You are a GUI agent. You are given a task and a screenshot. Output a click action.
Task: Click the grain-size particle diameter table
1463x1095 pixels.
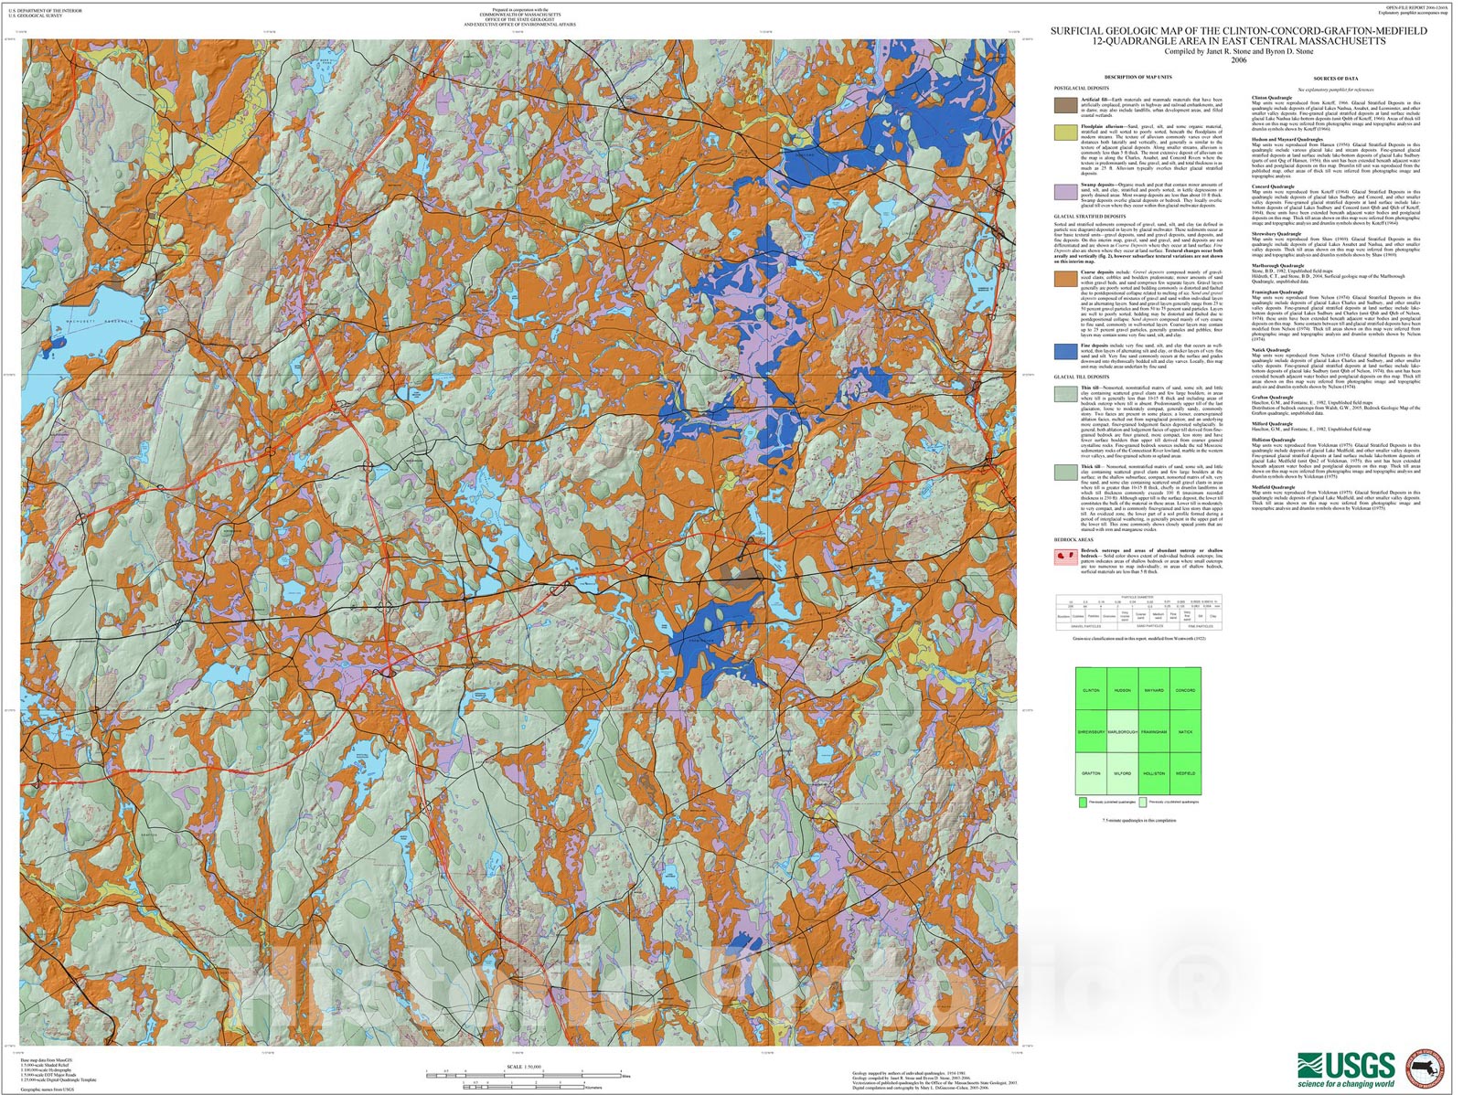click(x=1138, y=612)
